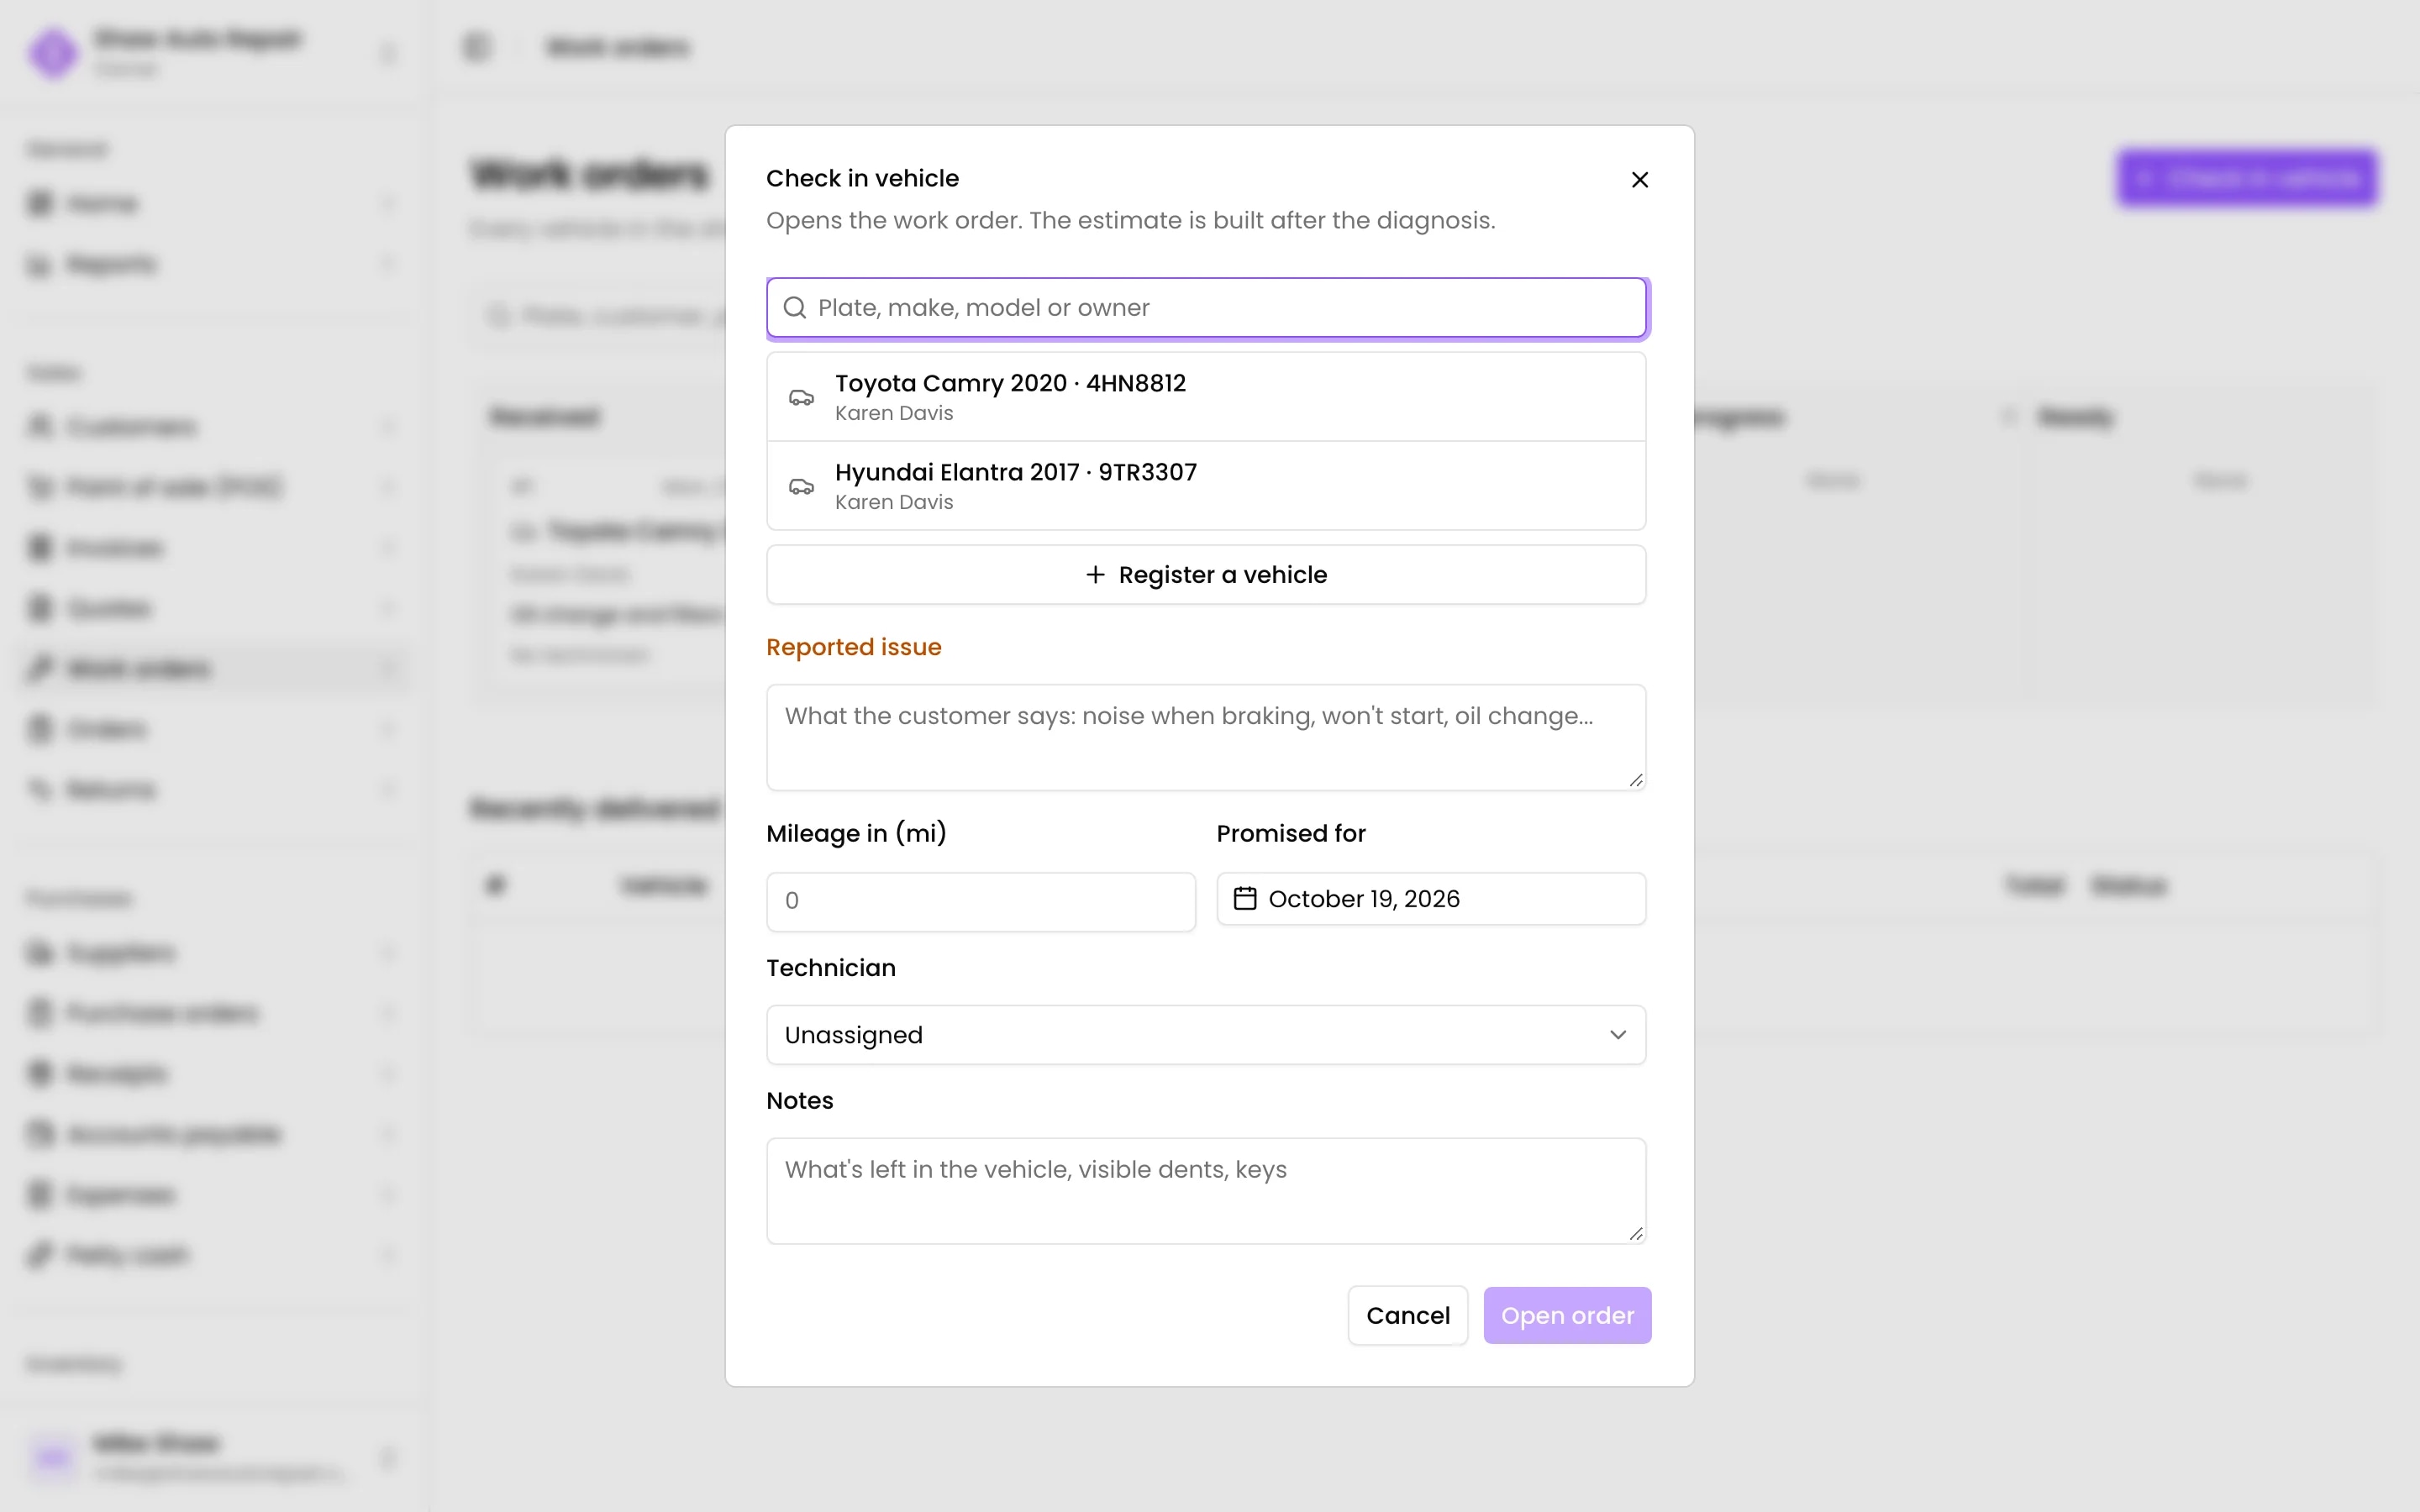The image size is (2420, 1512).
Task: Click the Open order button
Action: click(x=1567, y=1315)
